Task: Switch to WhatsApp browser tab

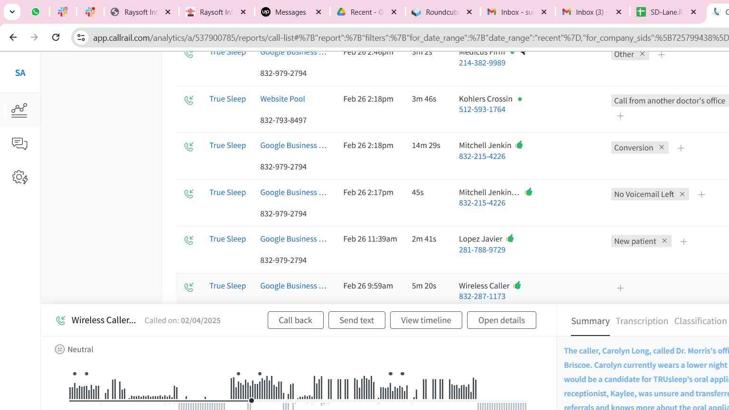Action: tap(36, 12)
